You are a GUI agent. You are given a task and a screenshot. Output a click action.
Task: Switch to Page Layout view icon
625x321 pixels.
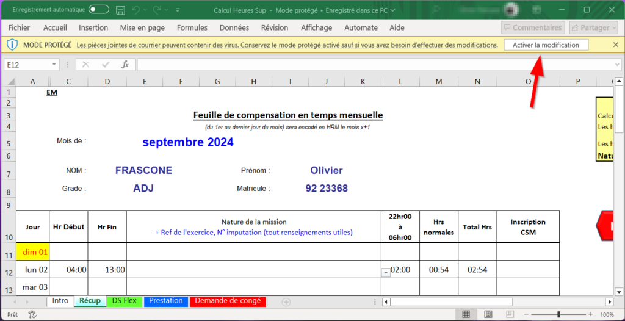pyautogui.click(x=486, y=314)
